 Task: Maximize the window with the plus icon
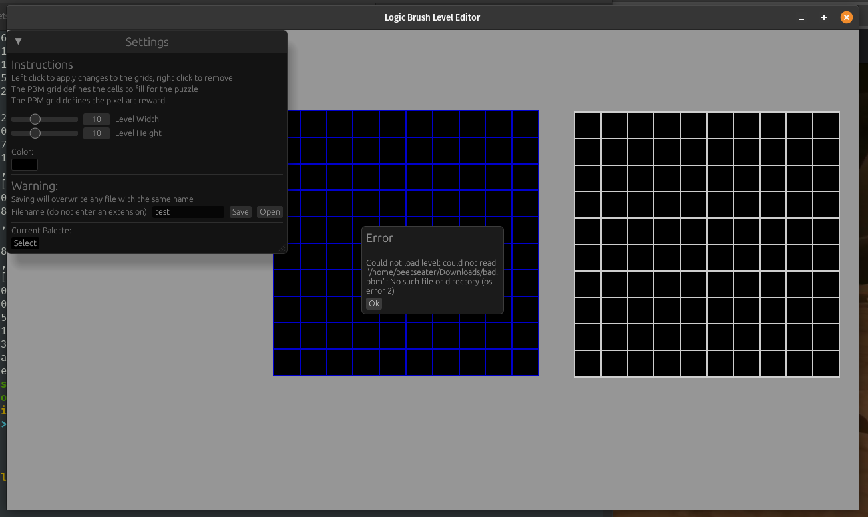(x=824, y=18)
